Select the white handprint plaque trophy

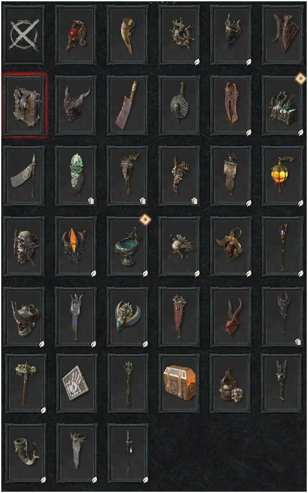tap(77, 383)
